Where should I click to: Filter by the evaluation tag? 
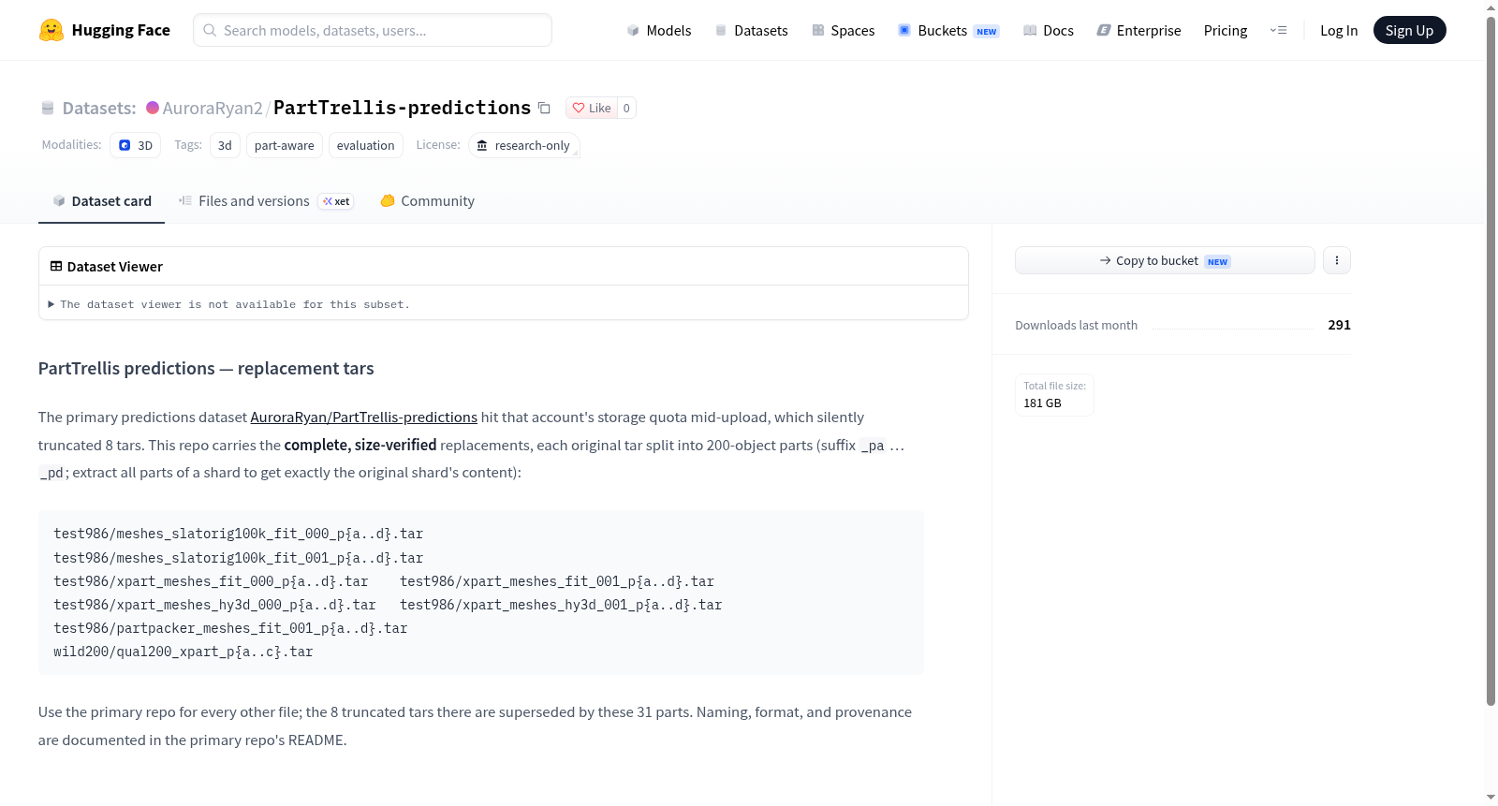tap(366, 145)
